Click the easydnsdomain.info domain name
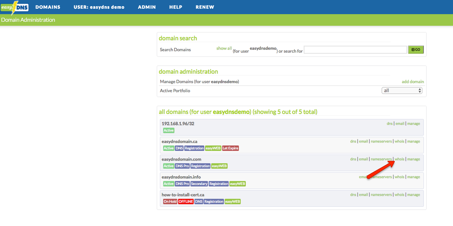The image size is (453, 226). coord(181,177)
